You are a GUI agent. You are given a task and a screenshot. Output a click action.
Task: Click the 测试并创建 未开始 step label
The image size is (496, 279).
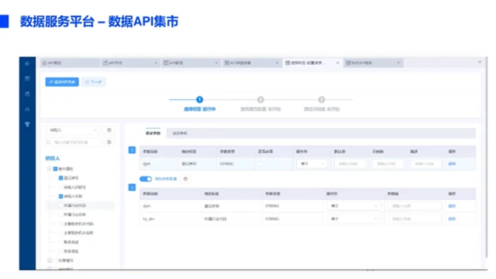pos(322,109)
